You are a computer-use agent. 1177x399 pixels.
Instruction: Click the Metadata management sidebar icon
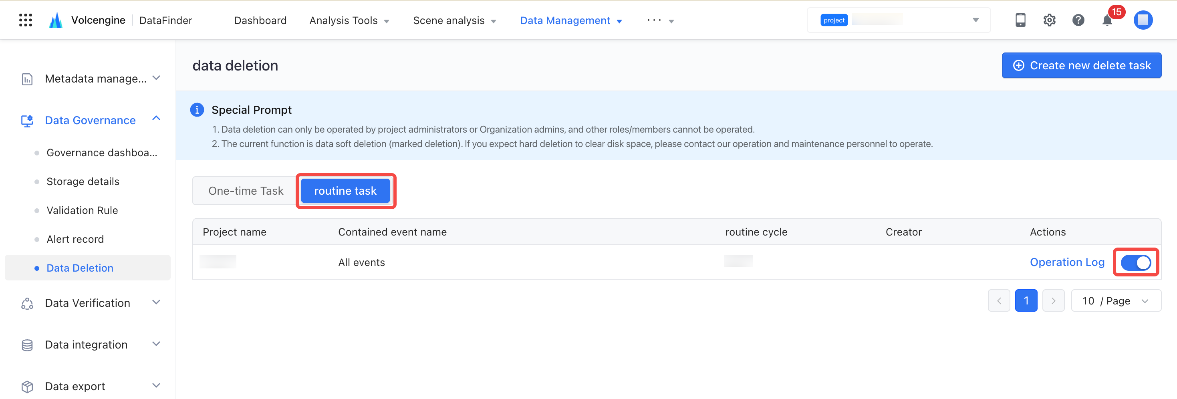point(27,79)
